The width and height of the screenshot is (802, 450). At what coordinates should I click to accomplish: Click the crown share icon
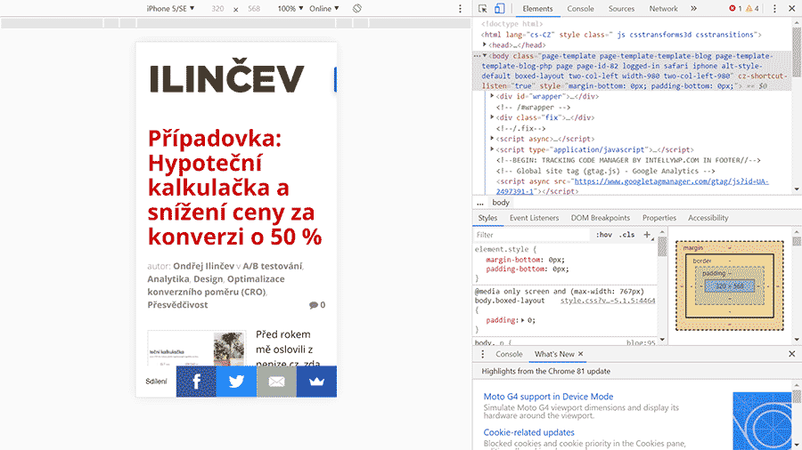click(316, 382)
